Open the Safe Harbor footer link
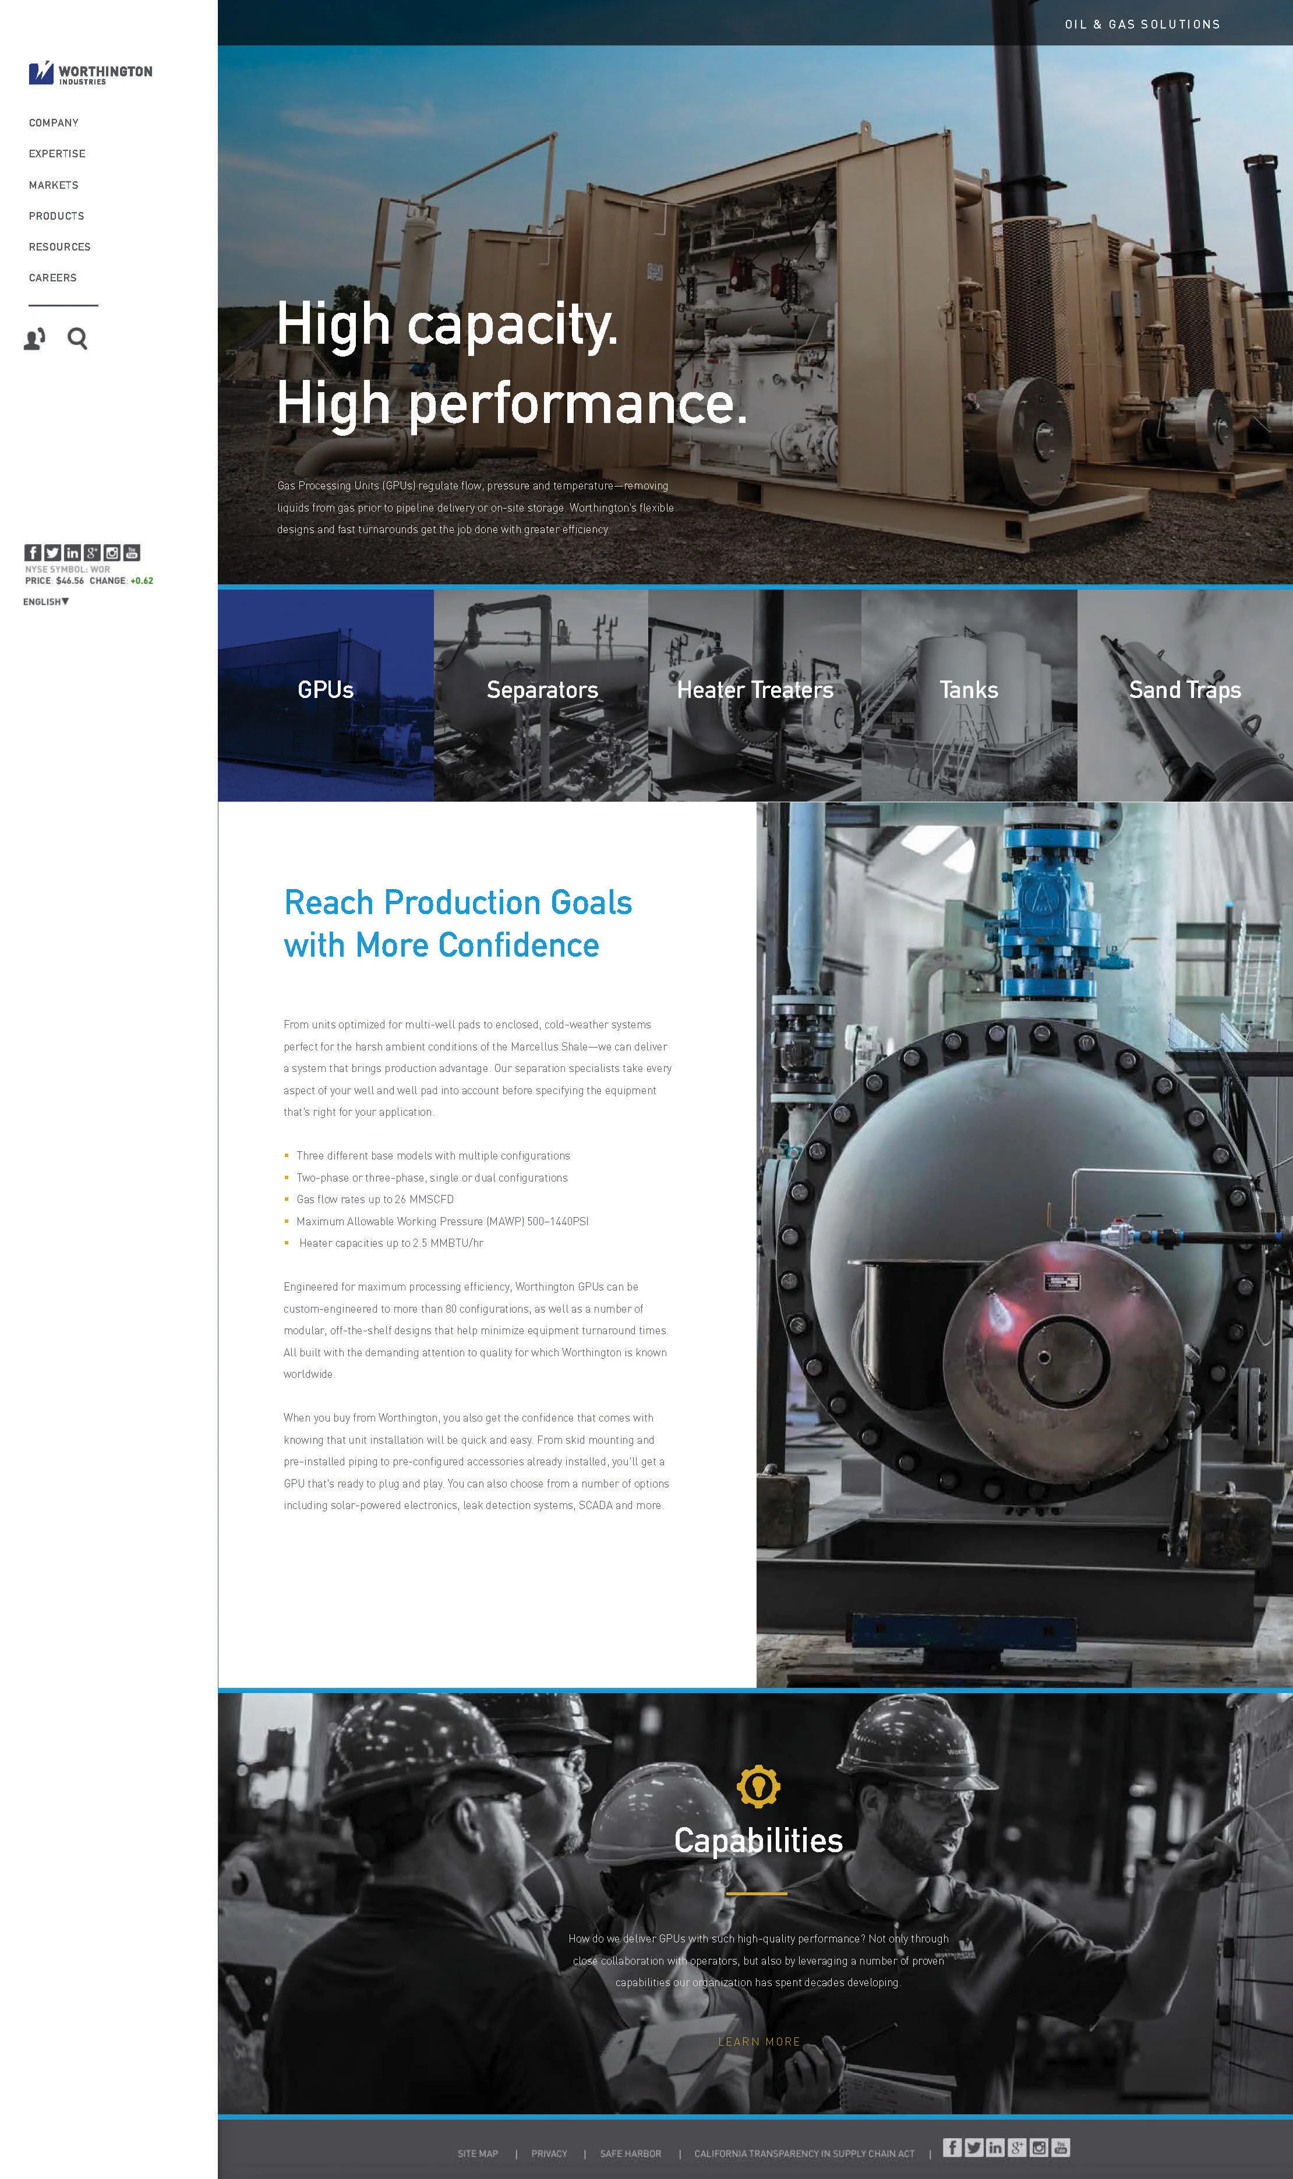 [x=631, y=2154]
